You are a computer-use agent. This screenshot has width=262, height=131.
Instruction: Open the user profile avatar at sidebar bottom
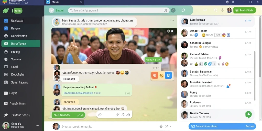tap(6, 125)
